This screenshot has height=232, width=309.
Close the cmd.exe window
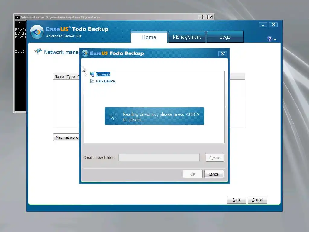pyautogui.click(x=211, y=17)
